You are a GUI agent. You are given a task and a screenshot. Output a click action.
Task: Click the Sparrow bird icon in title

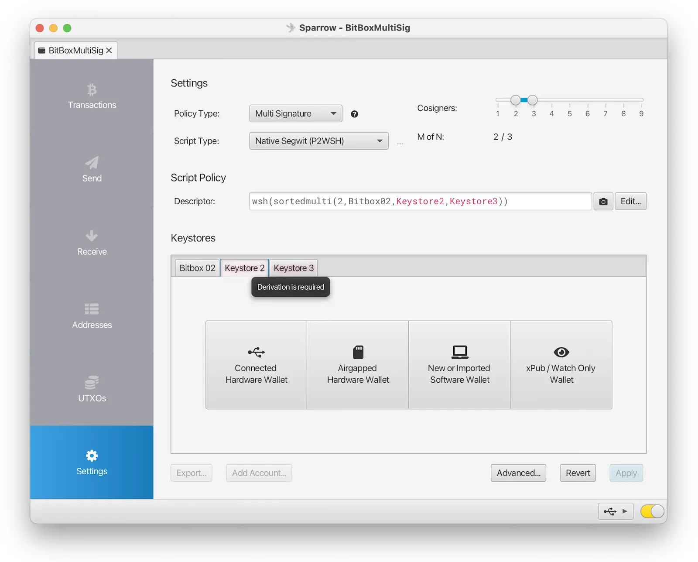coord(291,27)
